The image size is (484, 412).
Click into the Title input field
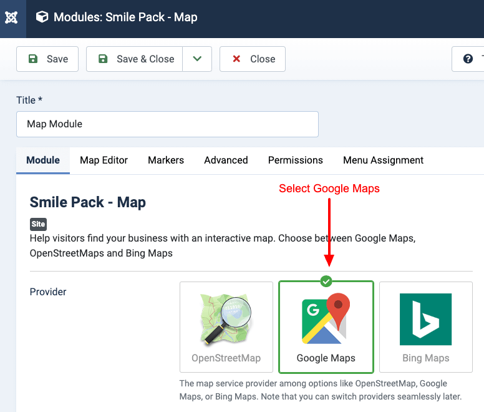pos(167,124)
